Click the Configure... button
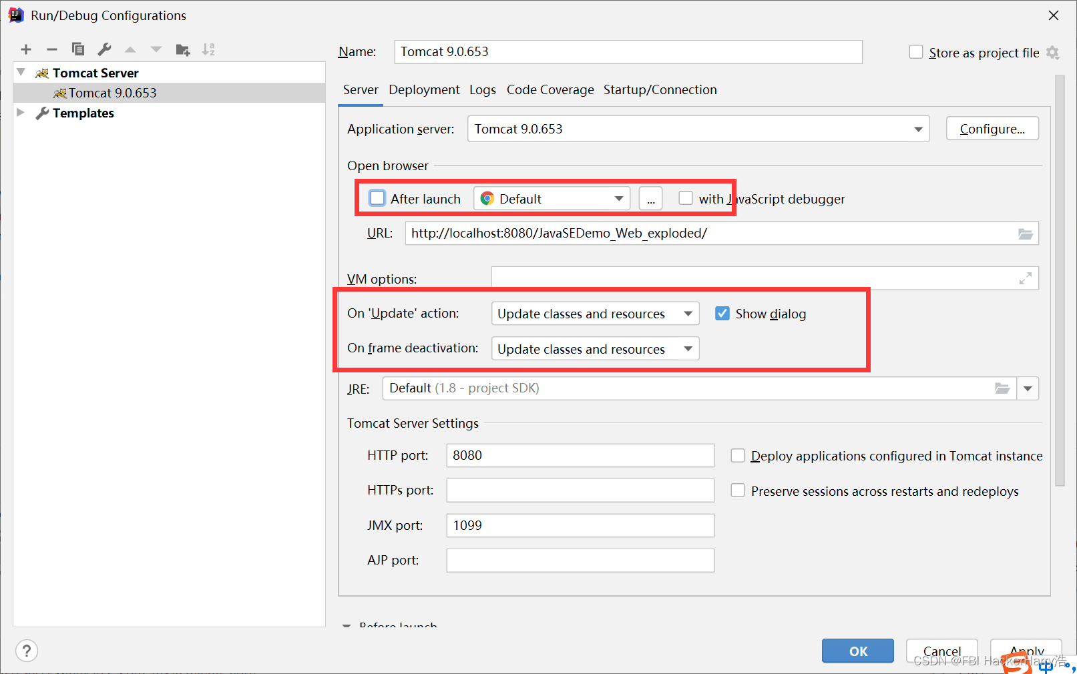 coord(992,129)
